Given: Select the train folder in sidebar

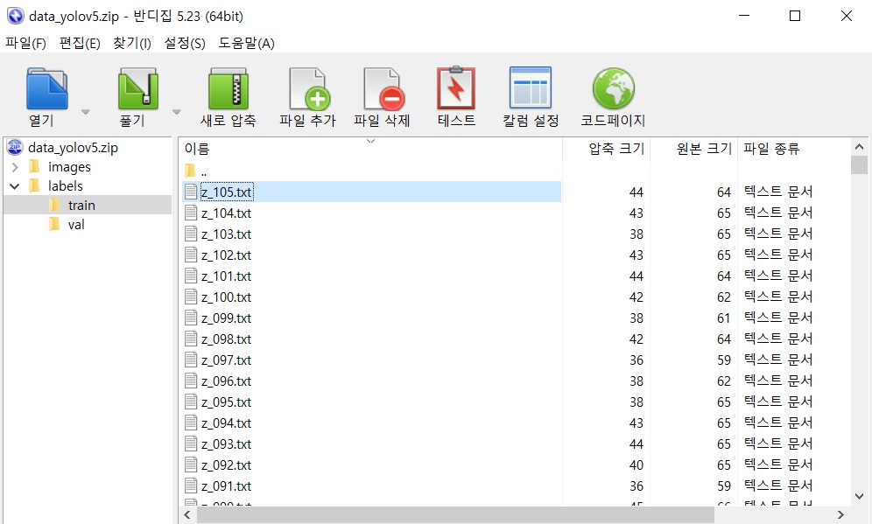Looking at the screenshot, I should (x=80, y=206).
